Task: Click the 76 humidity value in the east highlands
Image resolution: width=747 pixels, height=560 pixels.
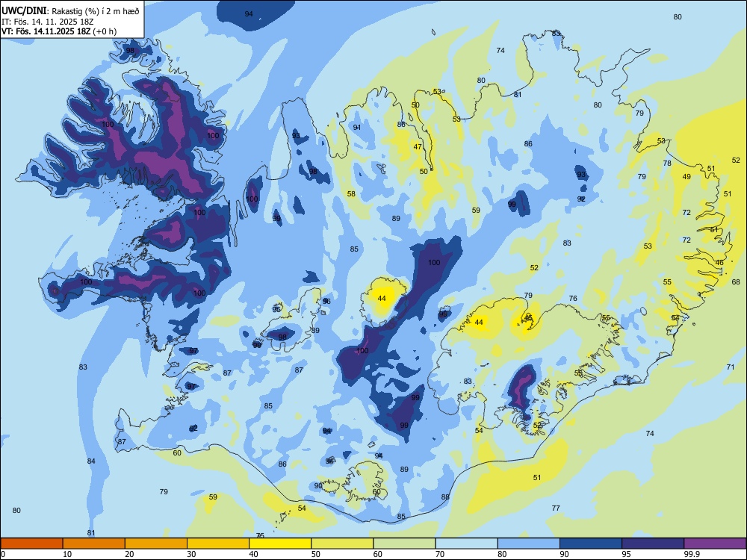Action: click(573, 299)
